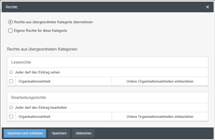Tick the select-all checkbox in the Bearbeitungsrechte table
Image resolution: width=215 pixels, height=140 pixels.
[x=11, y=116]
